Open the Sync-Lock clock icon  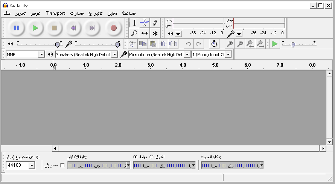[x=214, y=44]
